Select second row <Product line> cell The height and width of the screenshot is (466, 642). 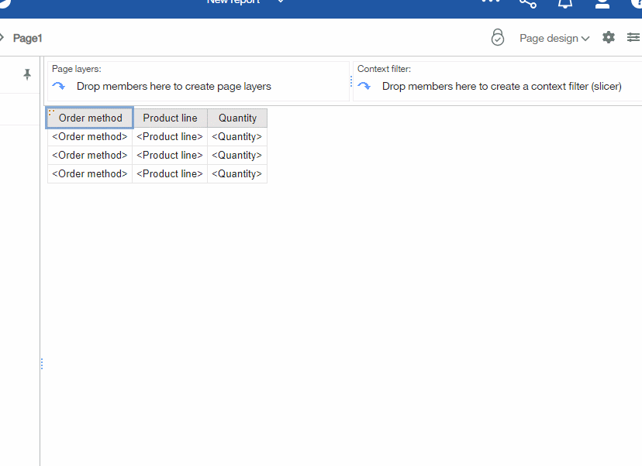pos(170,156)
